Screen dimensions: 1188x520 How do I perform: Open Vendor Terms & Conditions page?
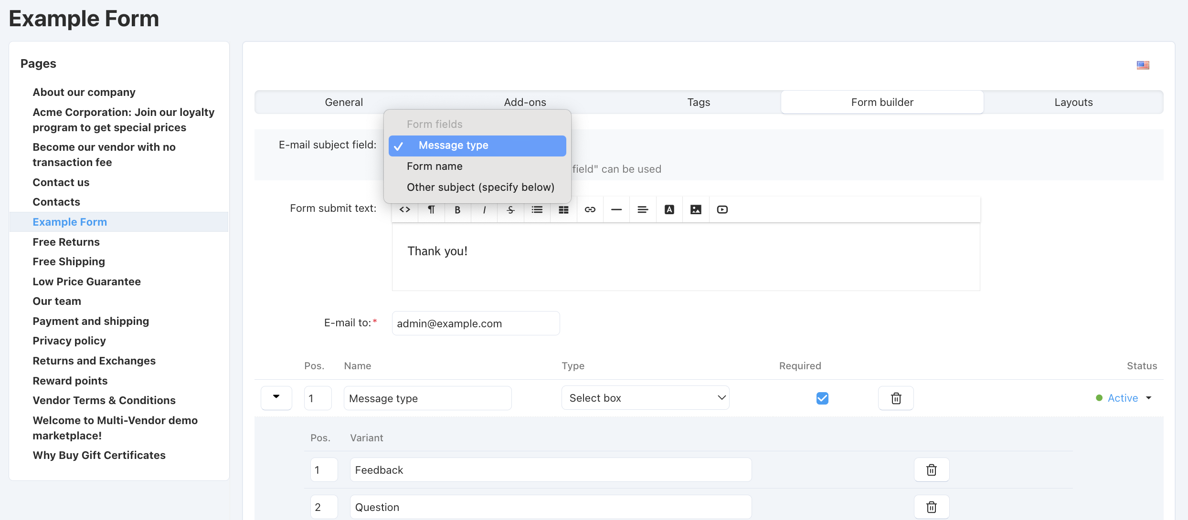pos(104,400)
